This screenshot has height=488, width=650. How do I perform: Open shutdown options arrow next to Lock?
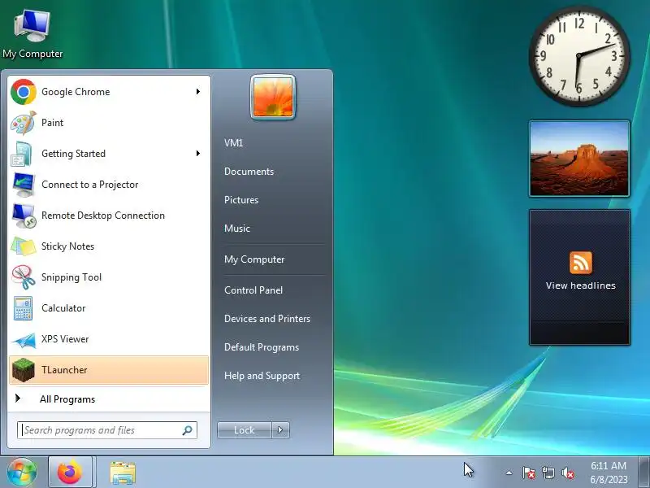(280, 430)
